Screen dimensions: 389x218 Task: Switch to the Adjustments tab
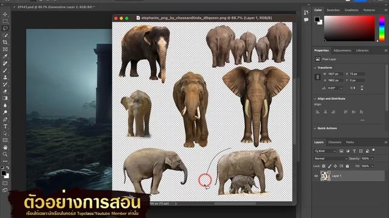pyautogui.click(x=342, y=50)
